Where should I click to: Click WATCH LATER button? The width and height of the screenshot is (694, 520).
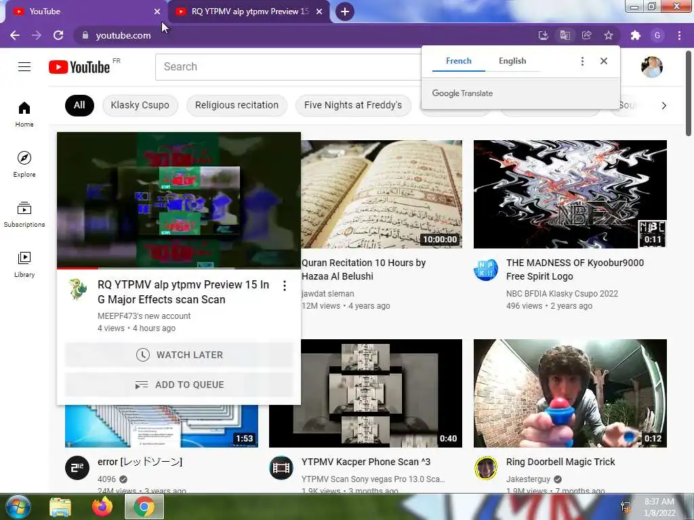point(179,355)
